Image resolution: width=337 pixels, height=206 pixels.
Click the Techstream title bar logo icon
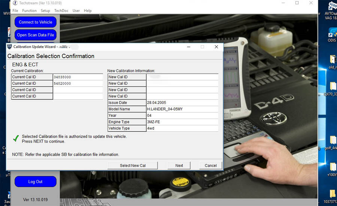(15, 3)
